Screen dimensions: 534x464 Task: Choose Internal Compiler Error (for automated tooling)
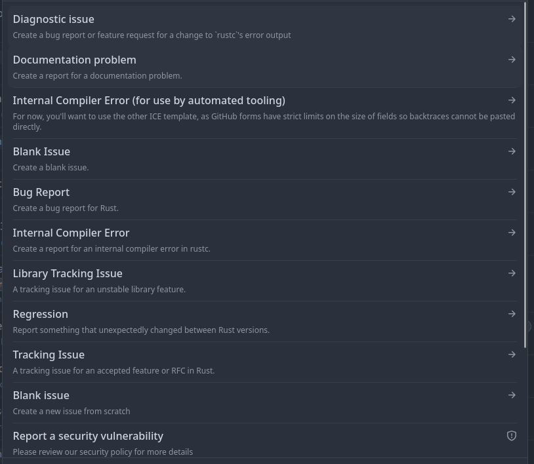pyautogui.click(x=149, y=101)
